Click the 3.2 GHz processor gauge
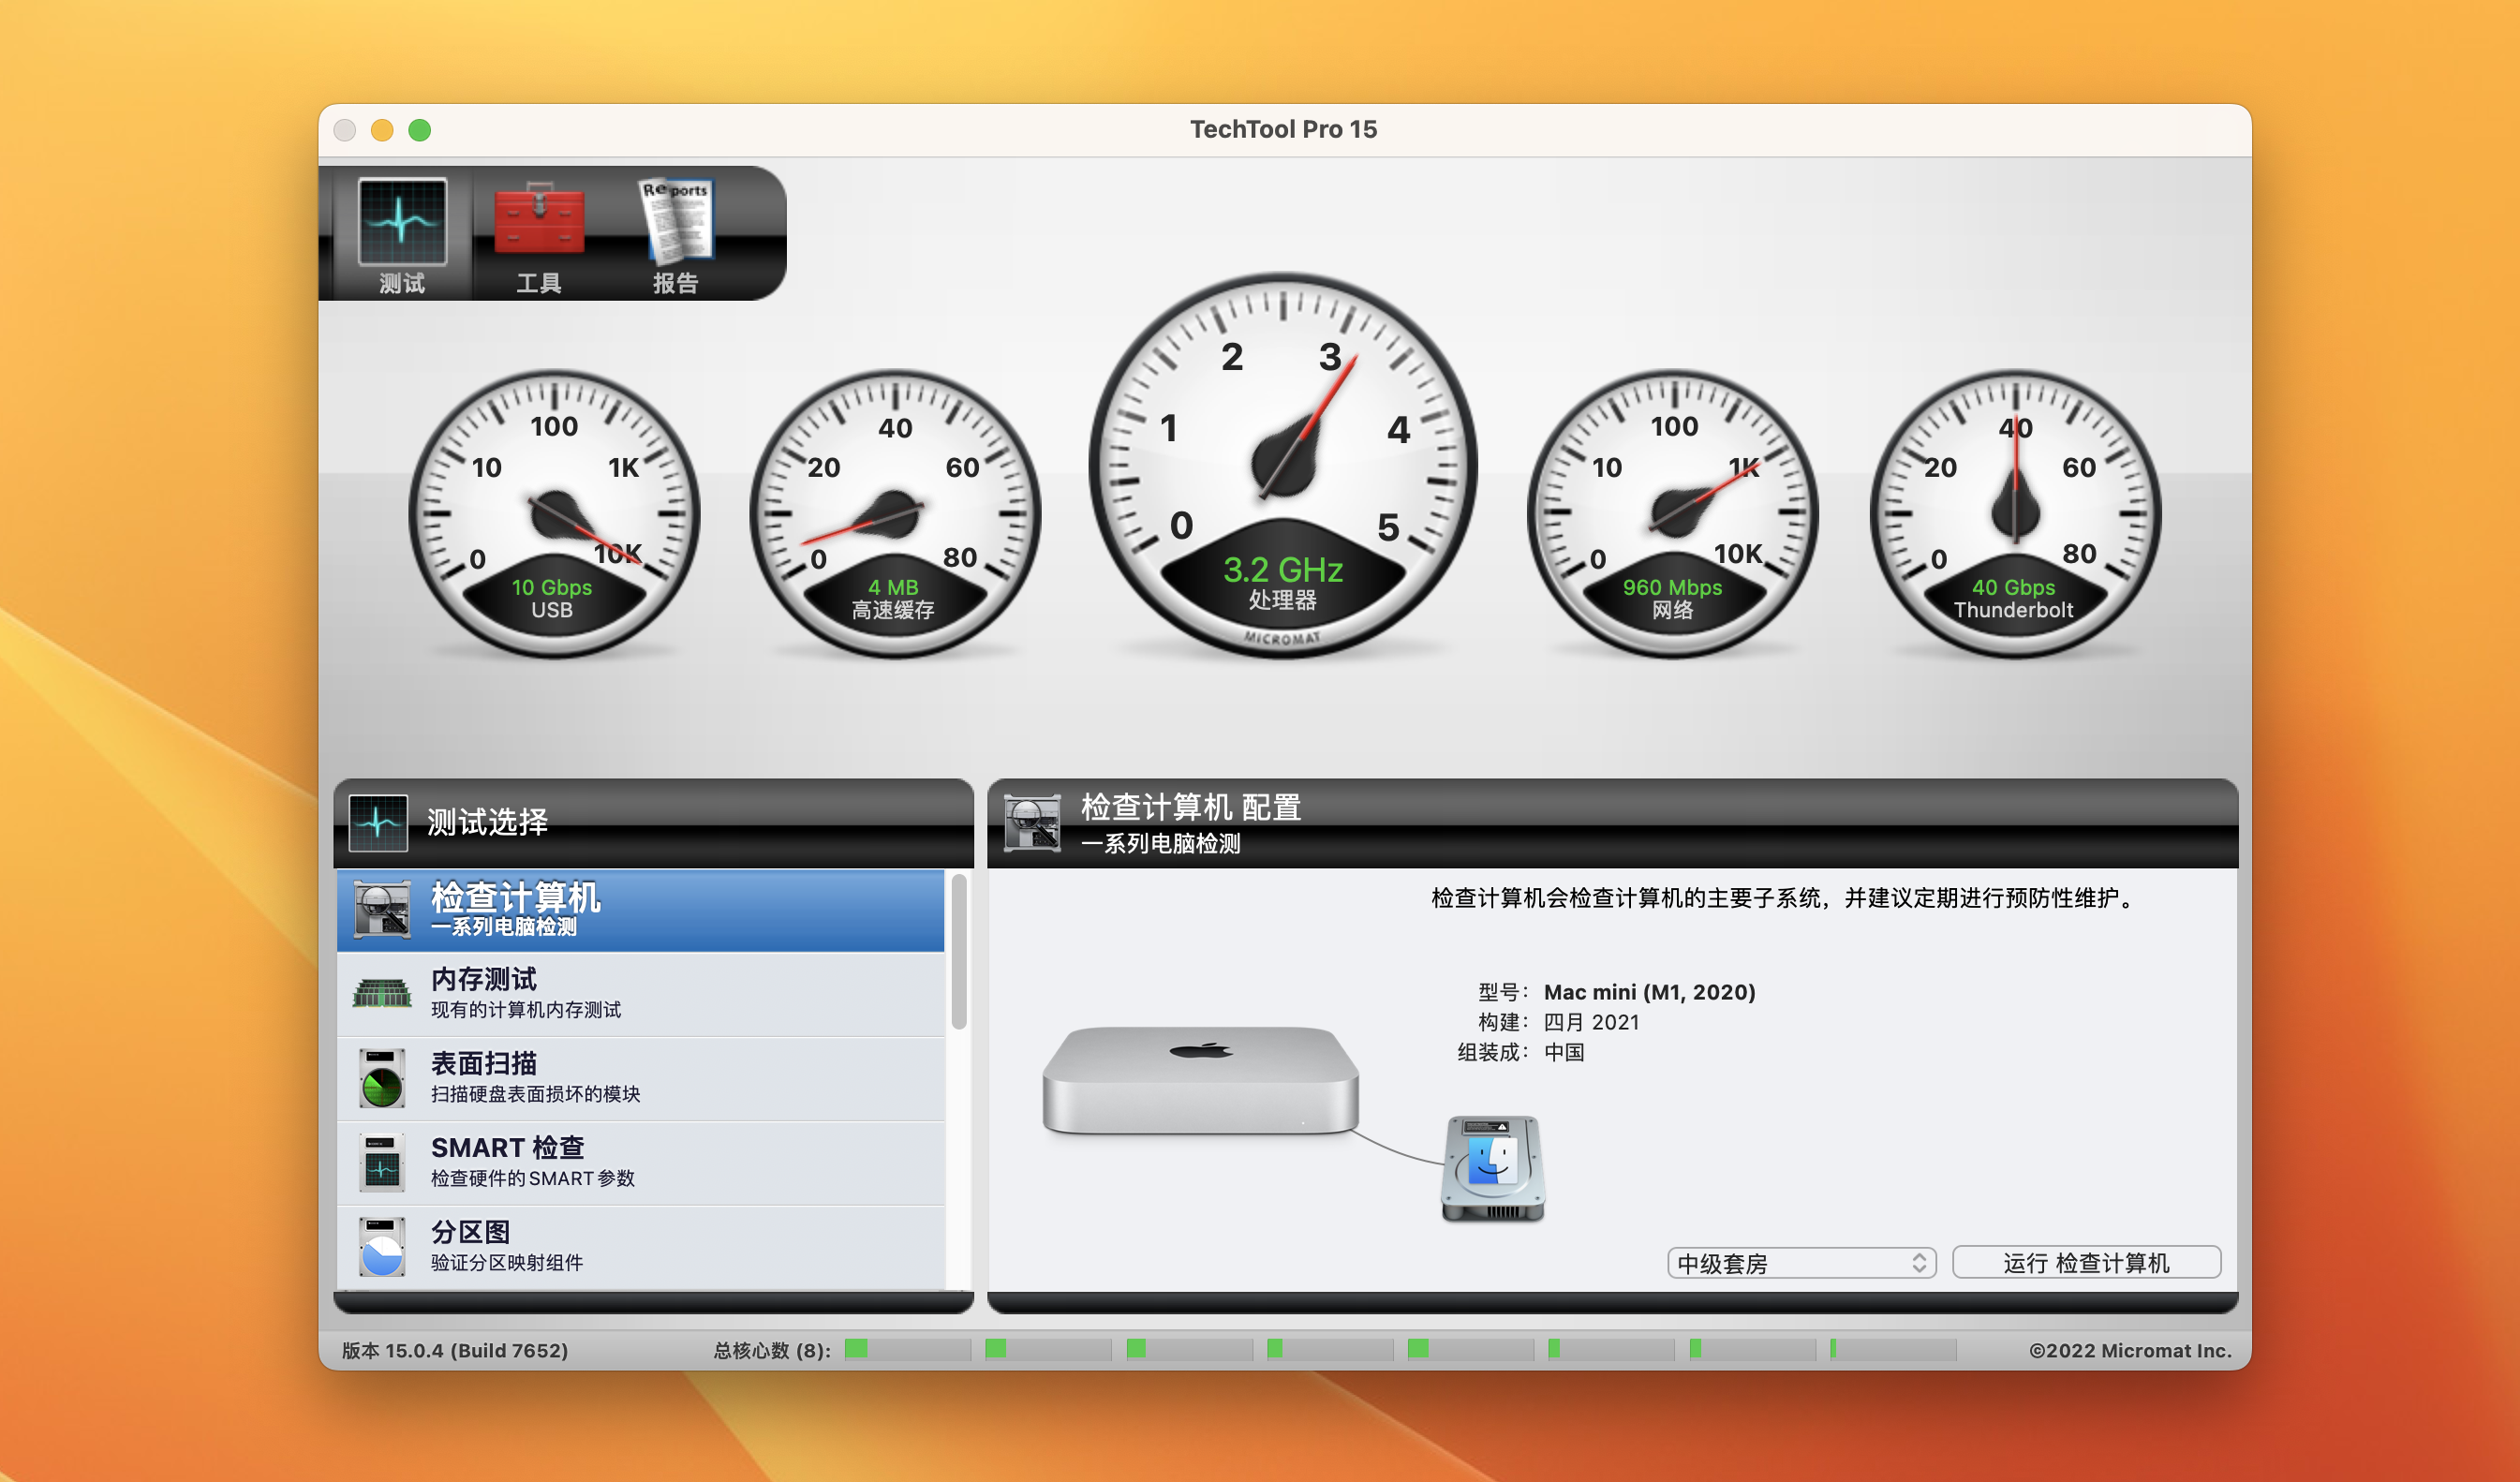Screen dimensions: 2520x1482 1283,466
